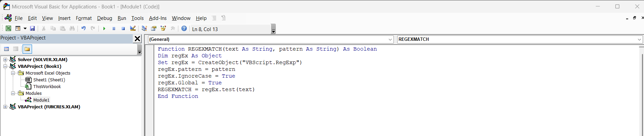Click the Ln 8, Col 13 position indicator
The image size is (644, 136).
click(x=205, y=29)
